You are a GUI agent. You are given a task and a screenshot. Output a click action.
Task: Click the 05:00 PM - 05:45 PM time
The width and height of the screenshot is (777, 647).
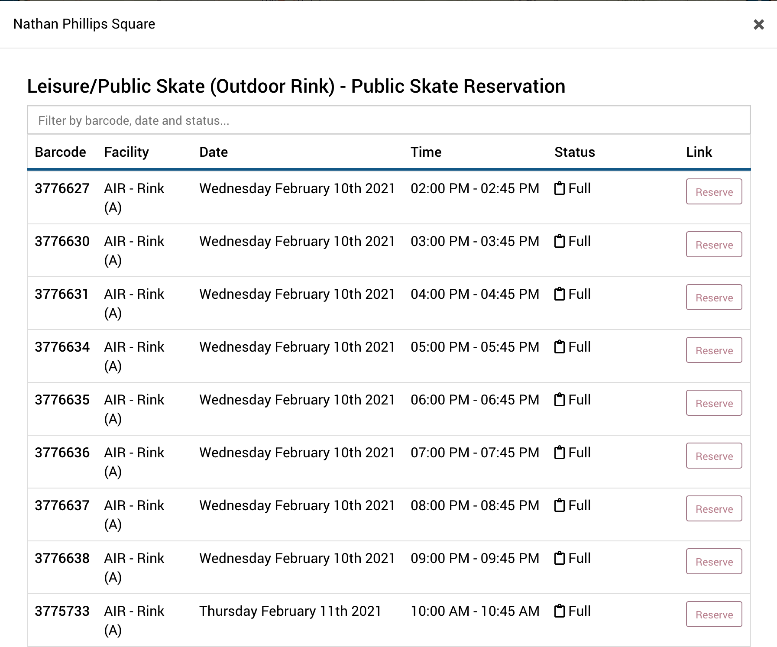475,347
